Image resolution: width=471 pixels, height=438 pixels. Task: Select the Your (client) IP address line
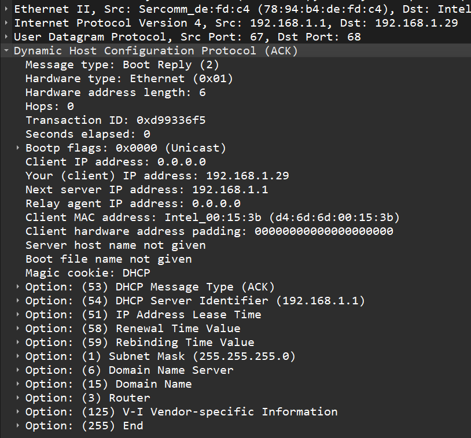click(157, 176)
